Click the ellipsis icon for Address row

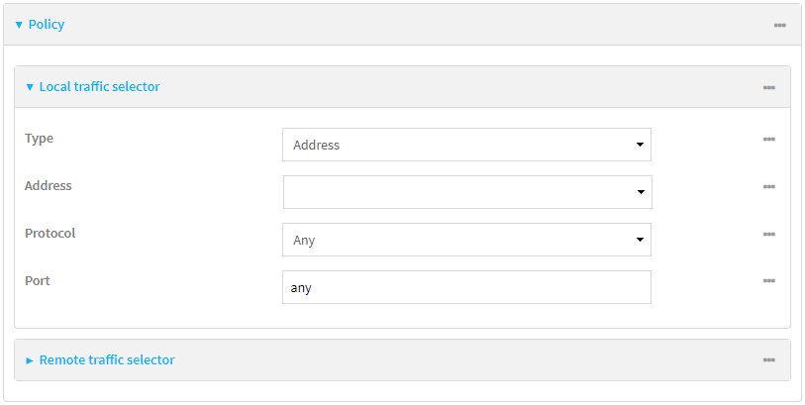pos(768,187)
